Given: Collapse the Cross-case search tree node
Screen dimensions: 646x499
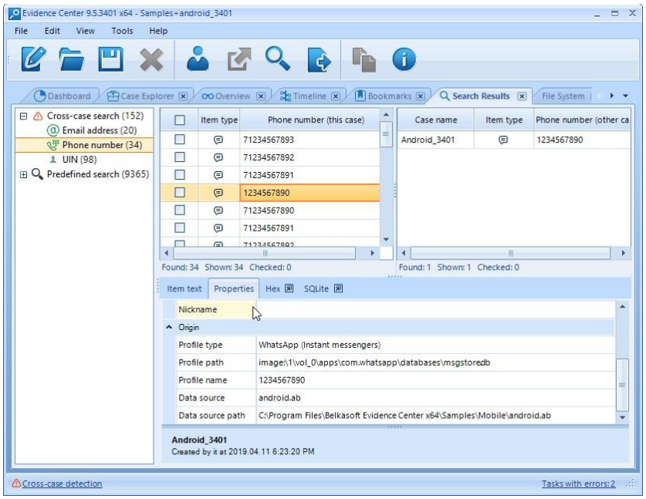Looking at the screenshot, I should 23,116.
